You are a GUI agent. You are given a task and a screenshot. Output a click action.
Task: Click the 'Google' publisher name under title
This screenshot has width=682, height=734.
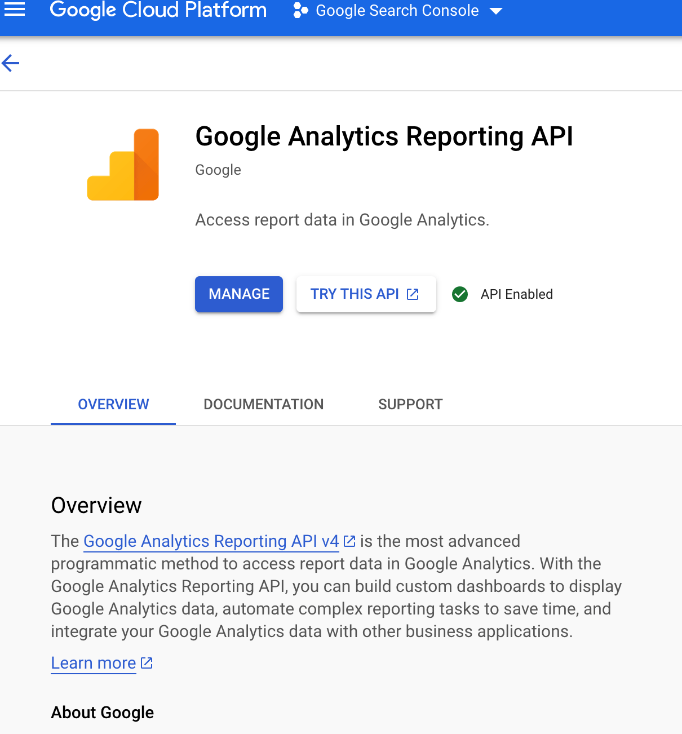(218, 170)
